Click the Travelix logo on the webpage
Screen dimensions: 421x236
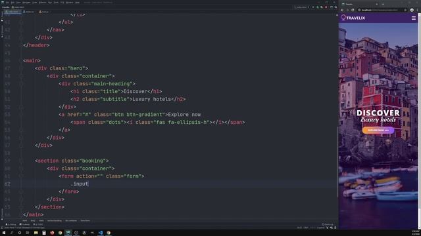353,18
